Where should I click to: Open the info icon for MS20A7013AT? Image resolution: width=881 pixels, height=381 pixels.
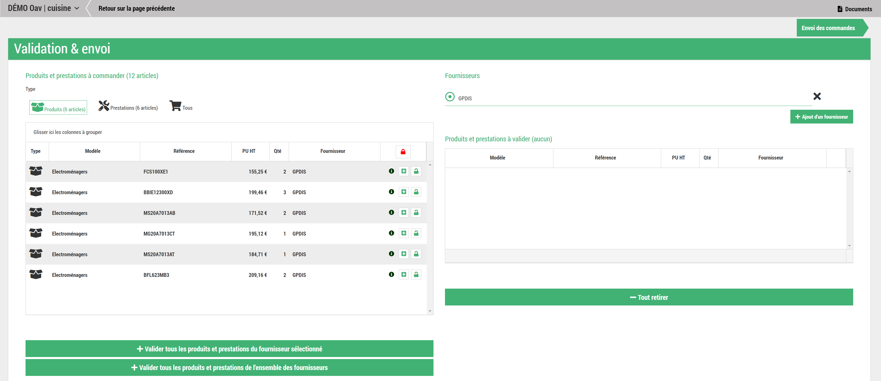pos(391,254)
